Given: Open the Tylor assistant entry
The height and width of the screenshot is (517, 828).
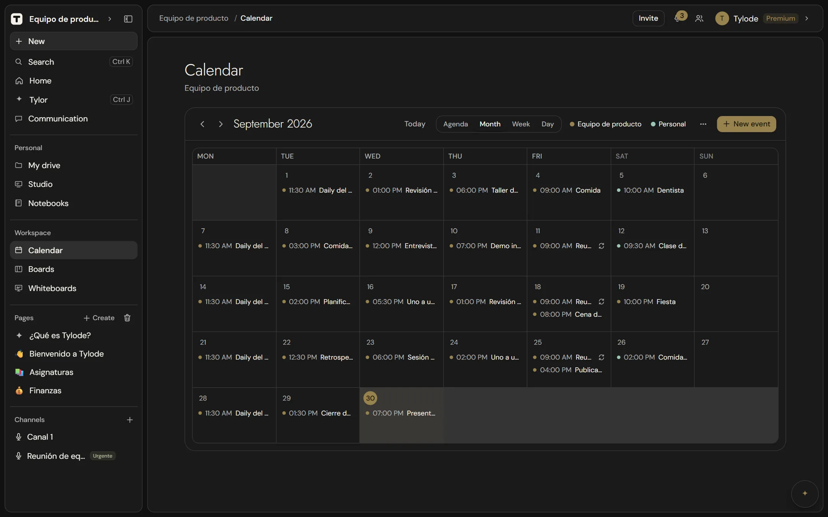Looking at the screenshot, I should (x=74, y=100).
